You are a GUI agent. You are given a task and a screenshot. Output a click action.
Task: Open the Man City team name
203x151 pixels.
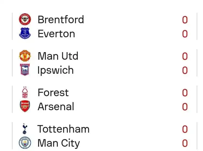click(x=59, y=143)
